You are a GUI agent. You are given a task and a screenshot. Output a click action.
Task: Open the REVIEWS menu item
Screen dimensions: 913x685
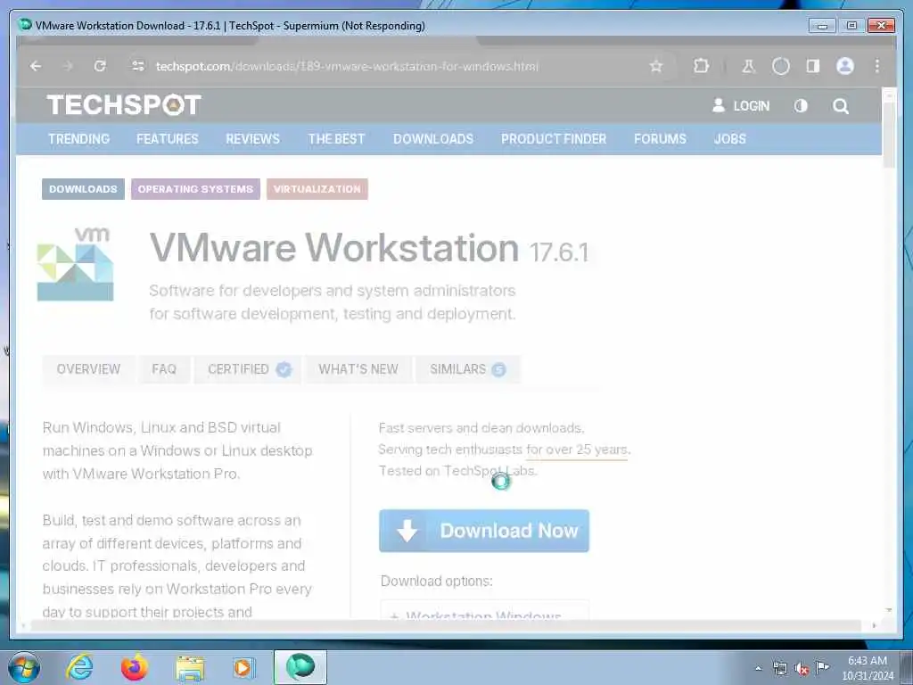click(252, 139)
